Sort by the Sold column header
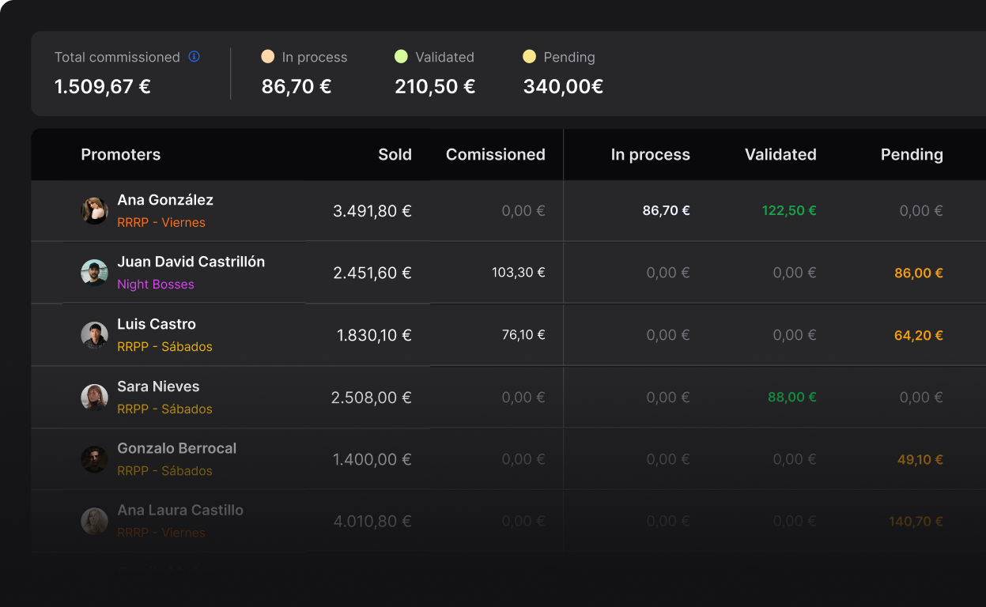Image resolution: width=986 pixels, height=607 pixels. coord(395,154)
